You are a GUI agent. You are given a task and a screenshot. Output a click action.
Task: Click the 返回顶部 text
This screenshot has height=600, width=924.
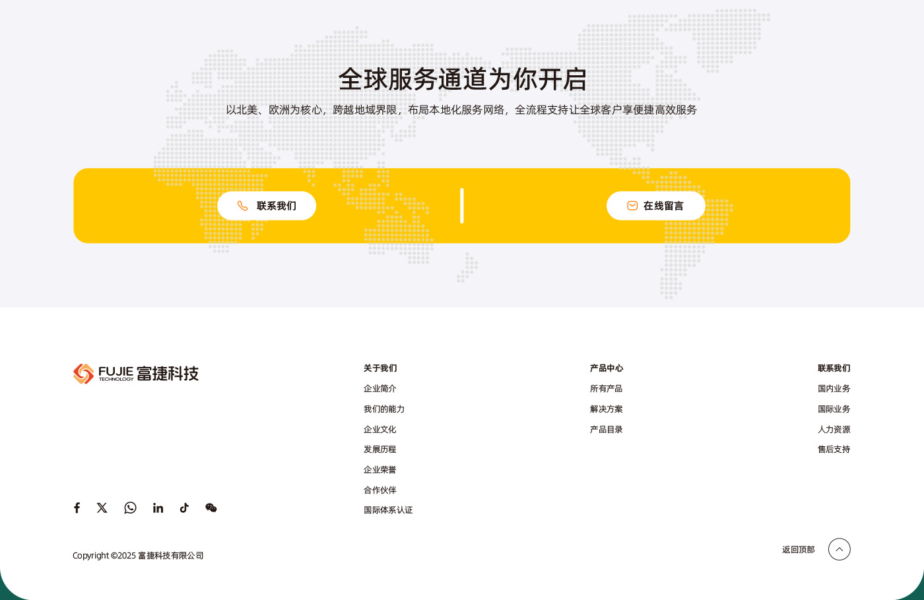(x=798, y=549)
